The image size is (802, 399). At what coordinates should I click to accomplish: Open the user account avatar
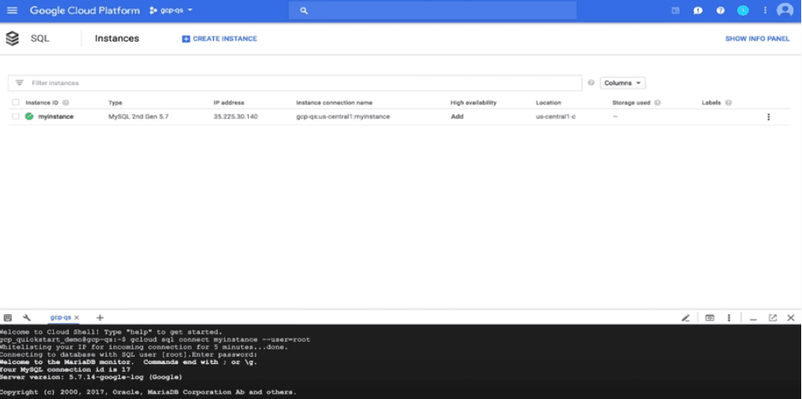(x=785, y=10)
